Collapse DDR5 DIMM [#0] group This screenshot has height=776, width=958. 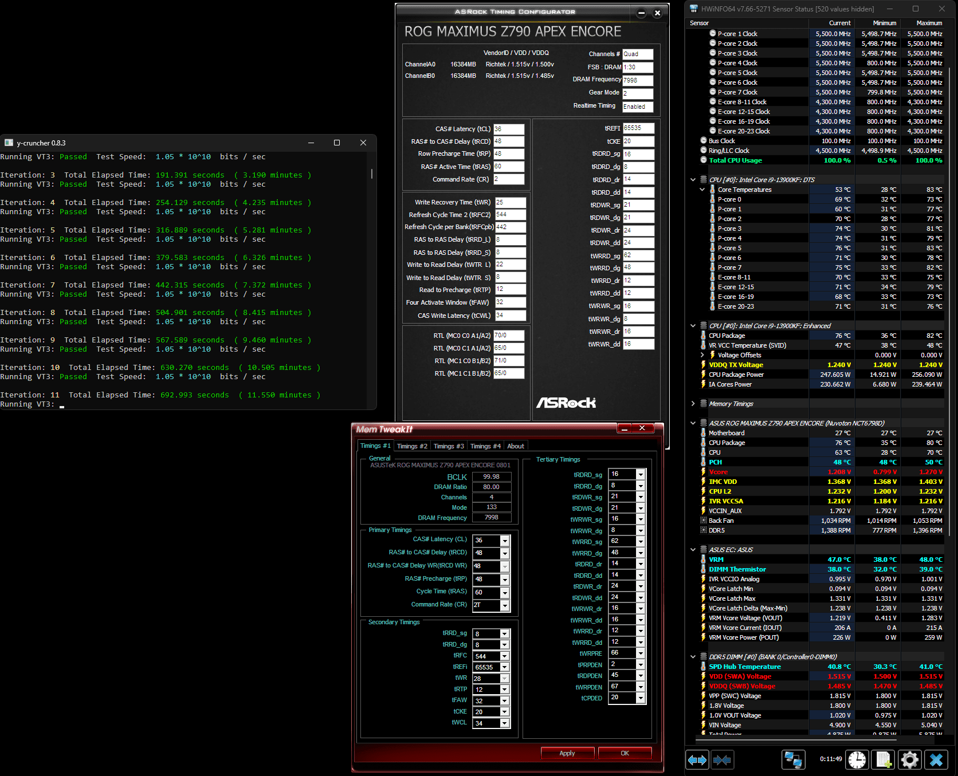tap(693, 657)
